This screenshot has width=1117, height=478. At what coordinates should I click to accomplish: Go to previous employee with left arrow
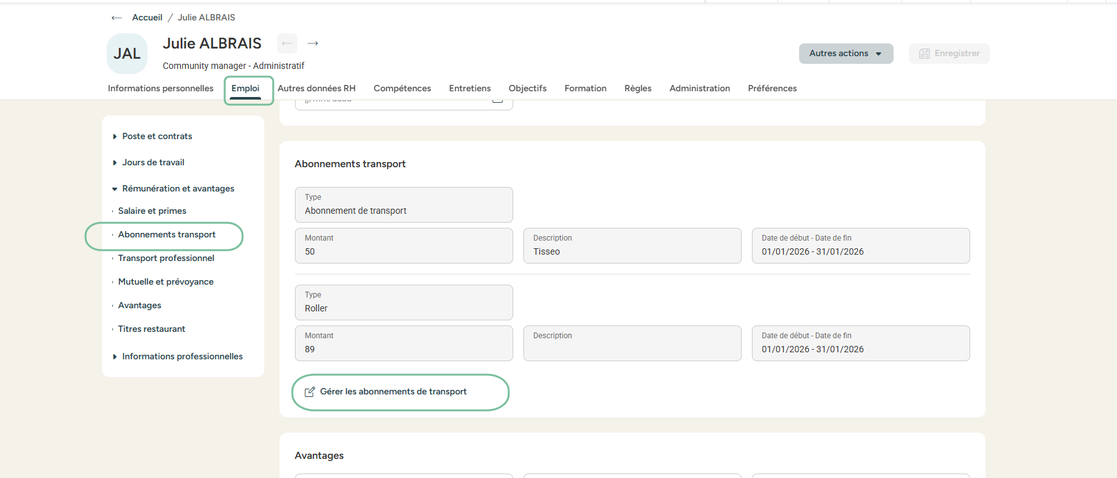[287, 43]
